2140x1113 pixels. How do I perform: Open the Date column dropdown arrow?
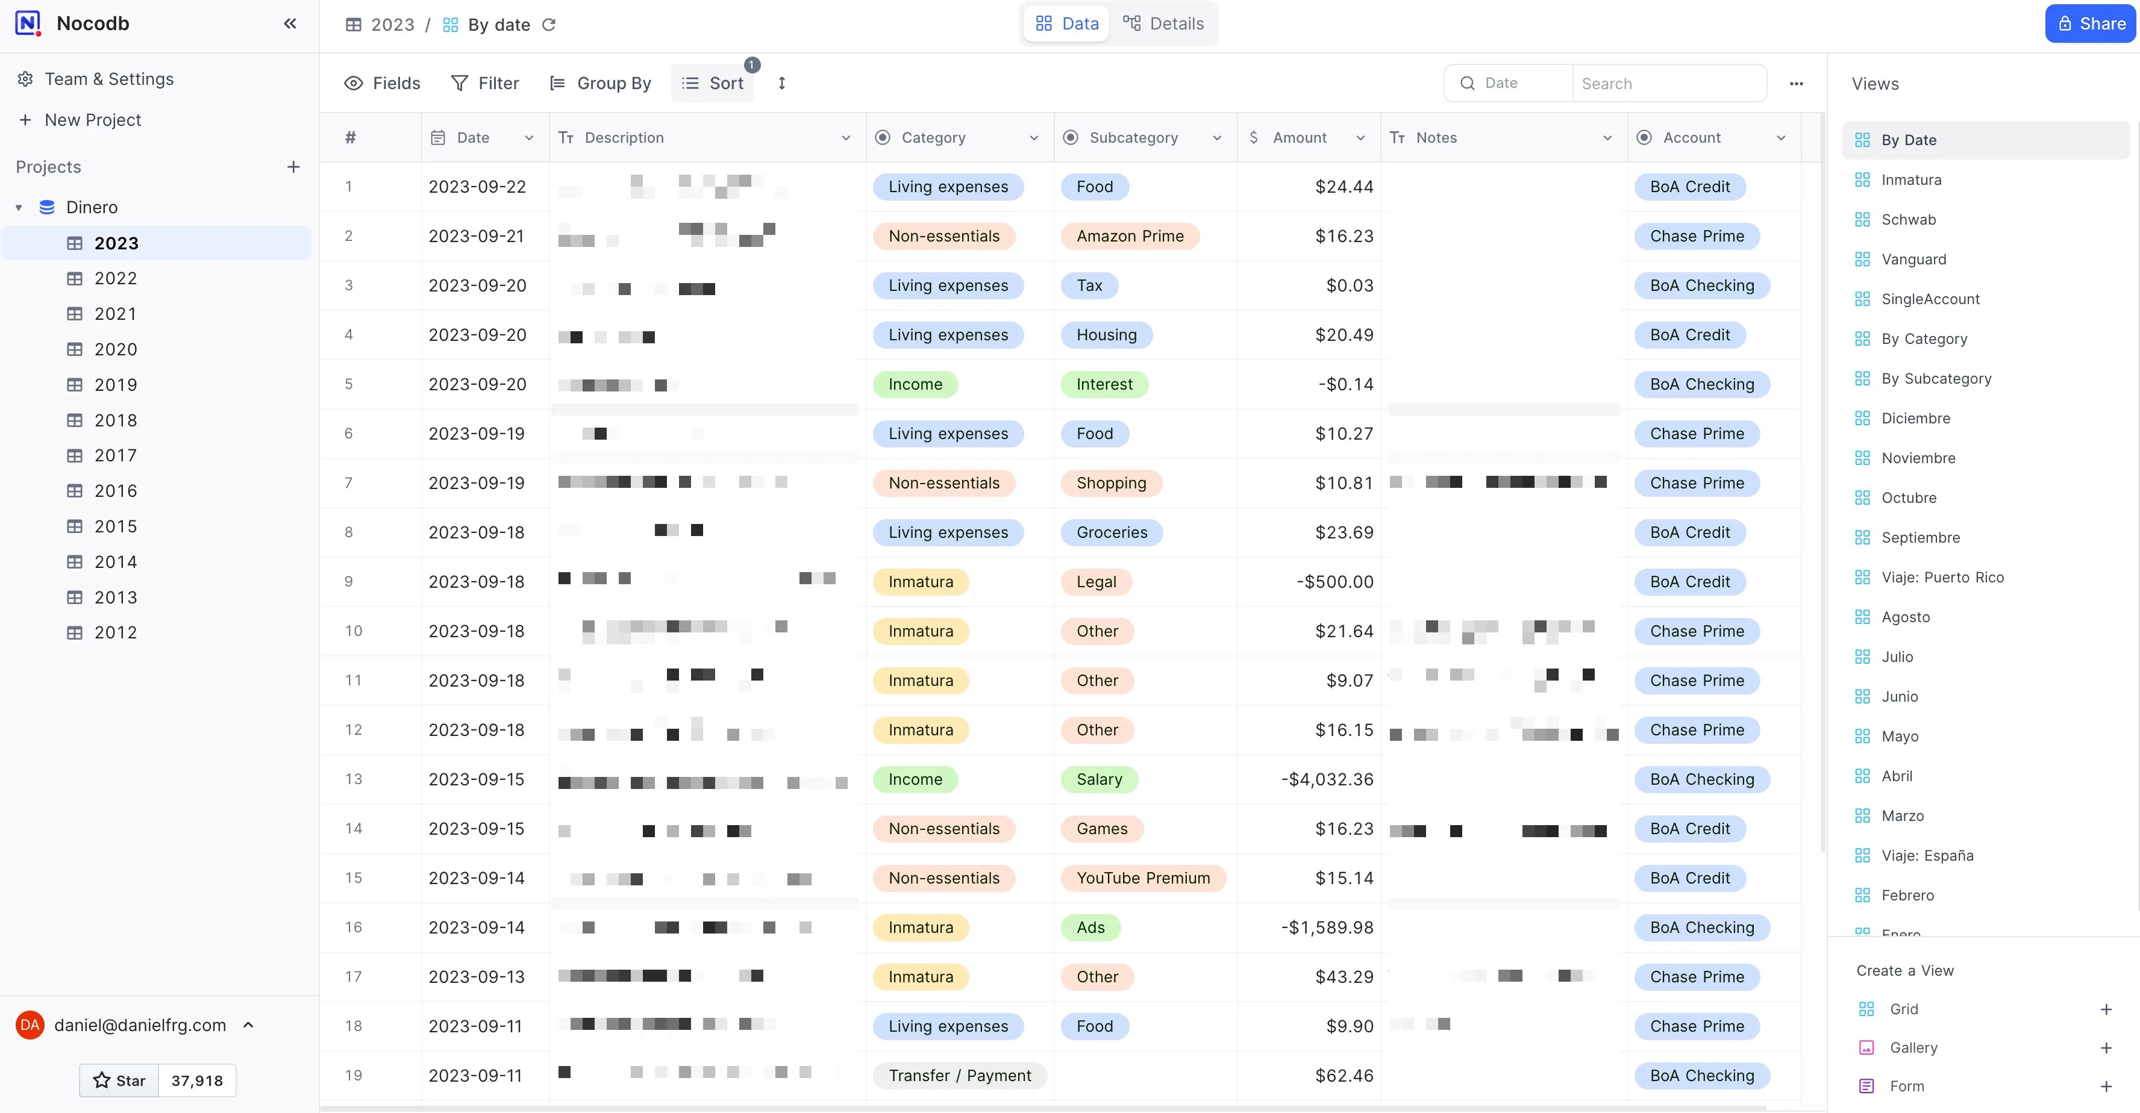tap(529, 138)
